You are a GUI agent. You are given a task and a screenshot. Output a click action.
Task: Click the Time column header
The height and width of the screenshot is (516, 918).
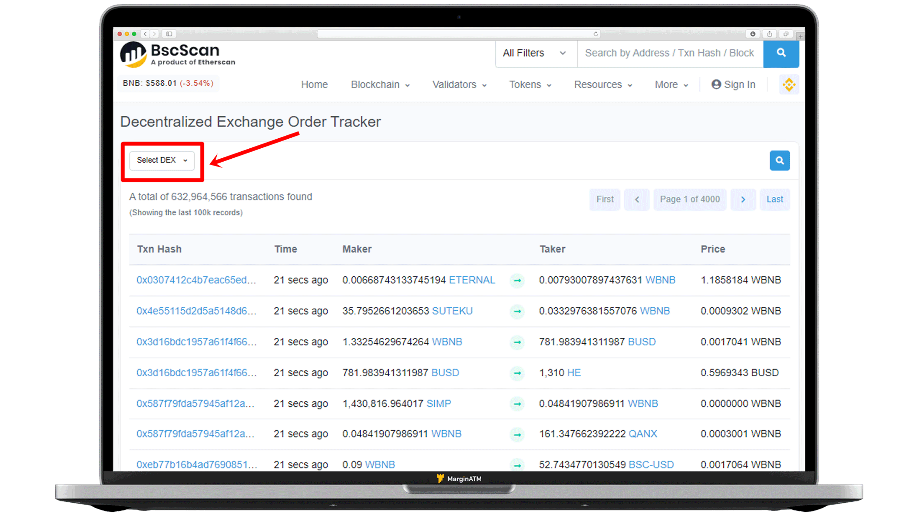(x=285, y=249)
